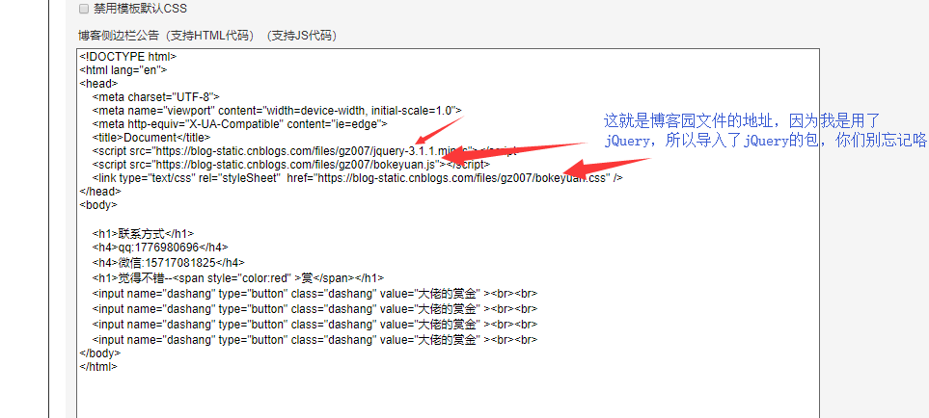Tick the 禁用模板默认CSS checkbox
This screenshot has width=929, height=418.
click(84, 9)
